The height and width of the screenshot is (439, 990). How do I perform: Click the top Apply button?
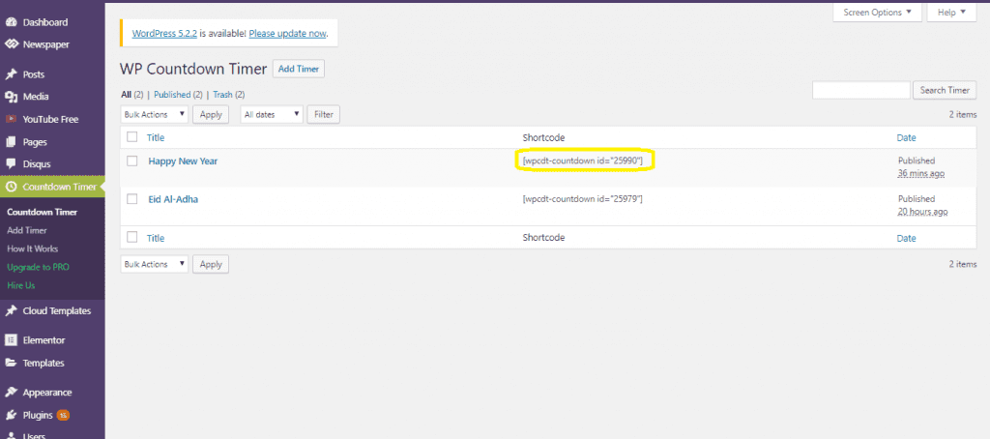(x=211, y=114)
